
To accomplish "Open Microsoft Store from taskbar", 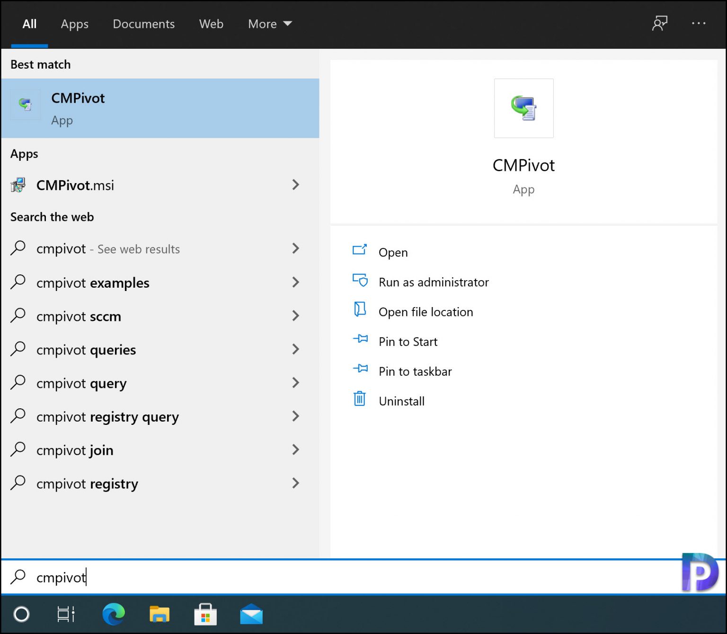I will tap(205, 614).
